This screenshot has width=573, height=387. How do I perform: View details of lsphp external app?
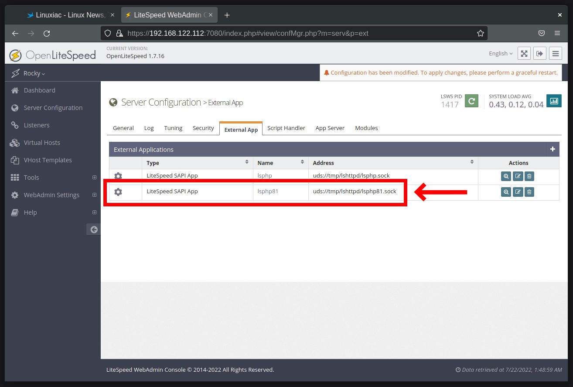click(x=506, y=176)
